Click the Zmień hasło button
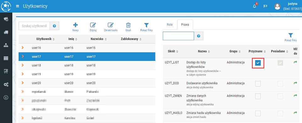 click(111, 27)
